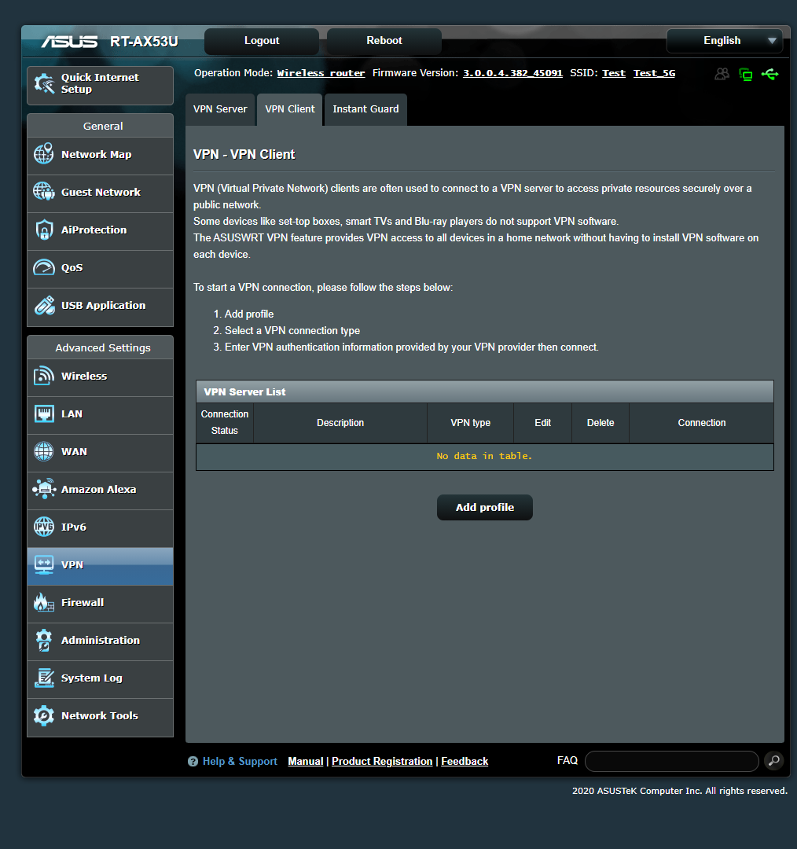Screen dimensions: 797x849
Task: Open the firmware version 3.0.0.4.382_45091 link
Action: click(512, 73)
